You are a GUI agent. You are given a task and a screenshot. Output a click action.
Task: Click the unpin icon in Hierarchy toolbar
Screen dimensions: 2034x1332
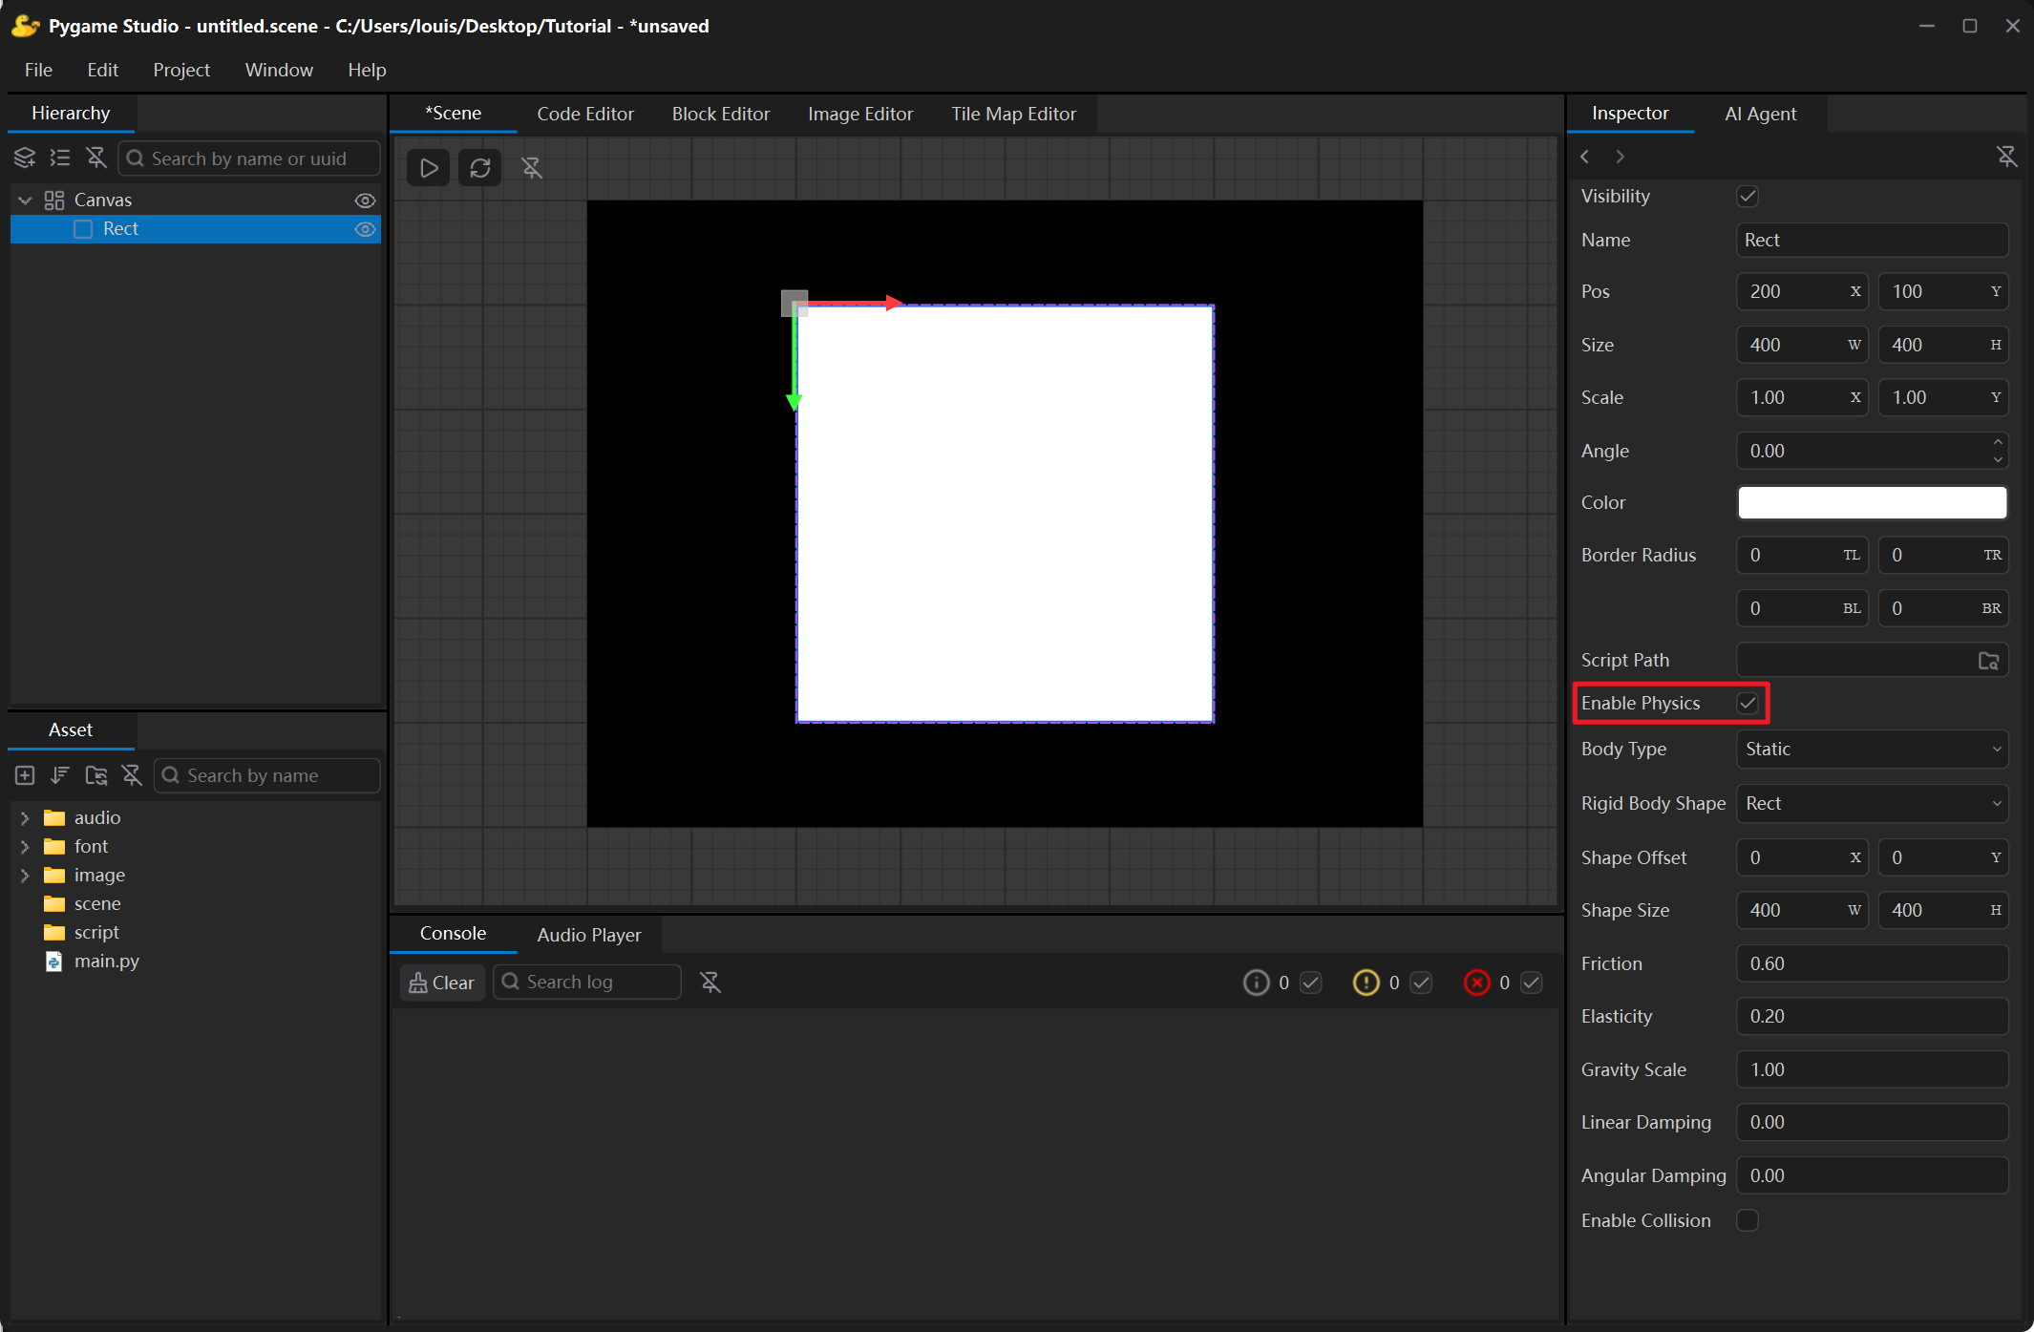pyautogui.click(x=95, y=158)
